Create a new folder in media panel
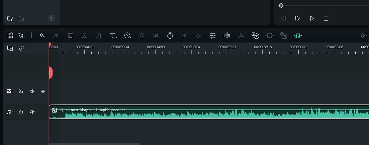This screenshot has height=145, width=369. click(x=10, y=18)
